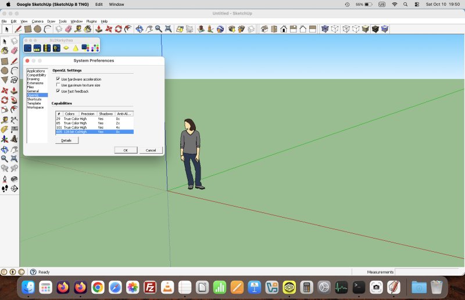Viewport: 465px width, 300px height.
Task: Select the Push/Pull tool in top toolbar
Action: [x=99, y=29]
